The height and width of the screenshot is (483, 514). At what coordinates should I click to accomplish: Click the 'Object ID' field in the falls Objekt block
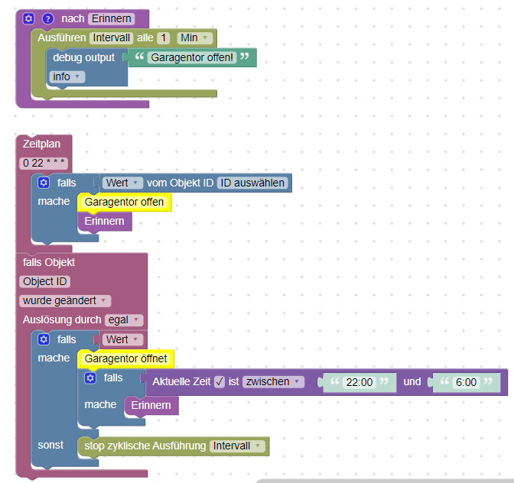[x=44, y=281]
